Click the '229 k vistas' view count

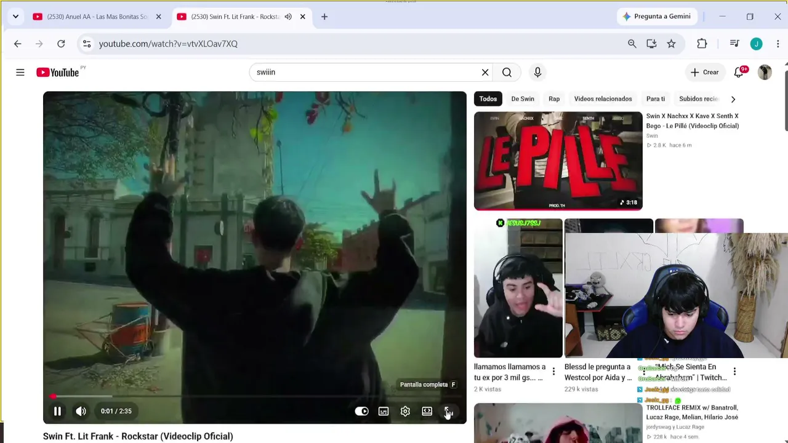[581, 389]
